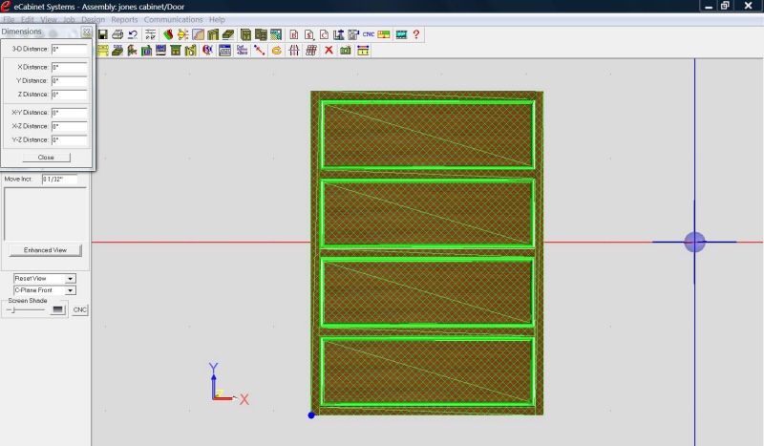Open the Help menu

217,19
